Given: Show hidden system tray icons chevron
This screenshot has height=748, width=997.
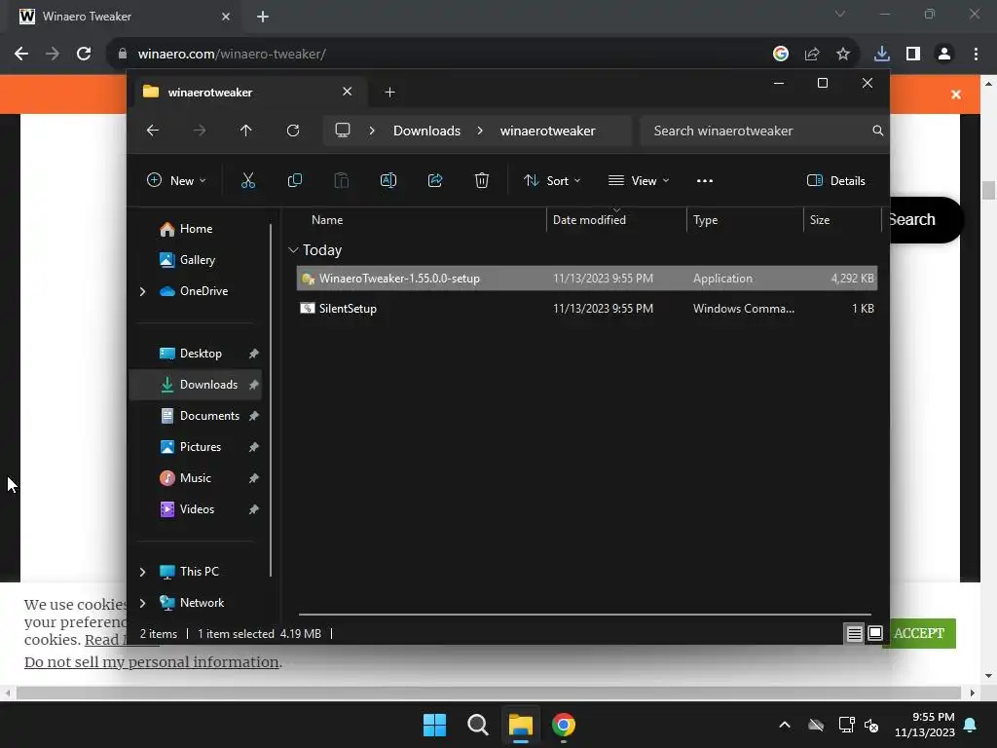Looking at the screenshot, I should [x=785, y=725].
